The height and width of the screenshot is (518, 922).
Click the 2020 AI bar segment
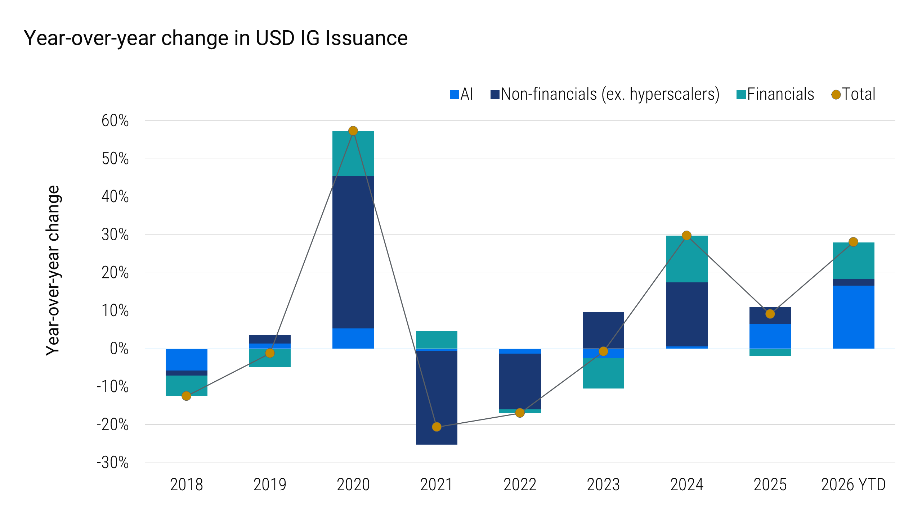(x=353, y=338)
